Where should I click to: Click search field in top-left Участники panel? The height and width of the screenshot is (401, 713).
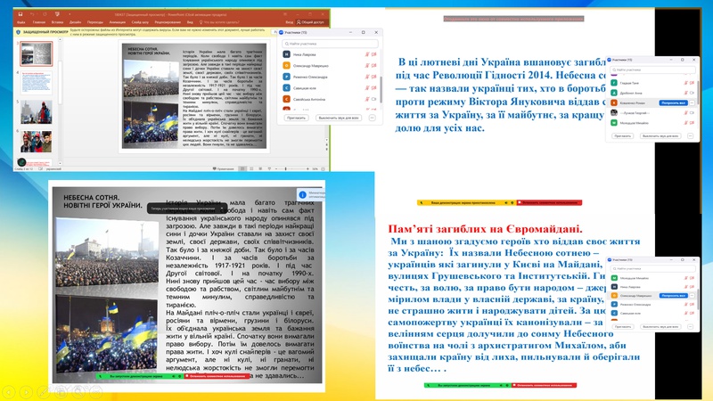pyautogui.click(x=330, y=44)
